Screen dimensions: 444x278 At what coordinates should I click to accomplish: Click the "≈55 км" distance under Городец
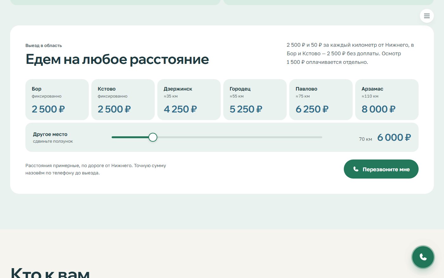click(237, 96)
